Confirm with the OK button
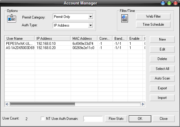Viewport: 180px width, 127px height. point(140,119)
